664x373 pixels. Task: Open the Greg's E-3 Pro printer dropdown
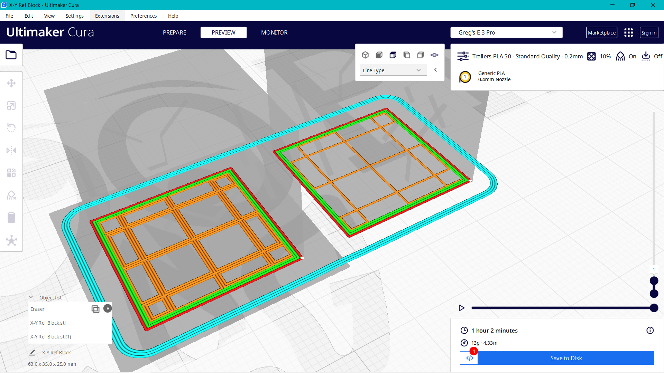pos(506,32)
